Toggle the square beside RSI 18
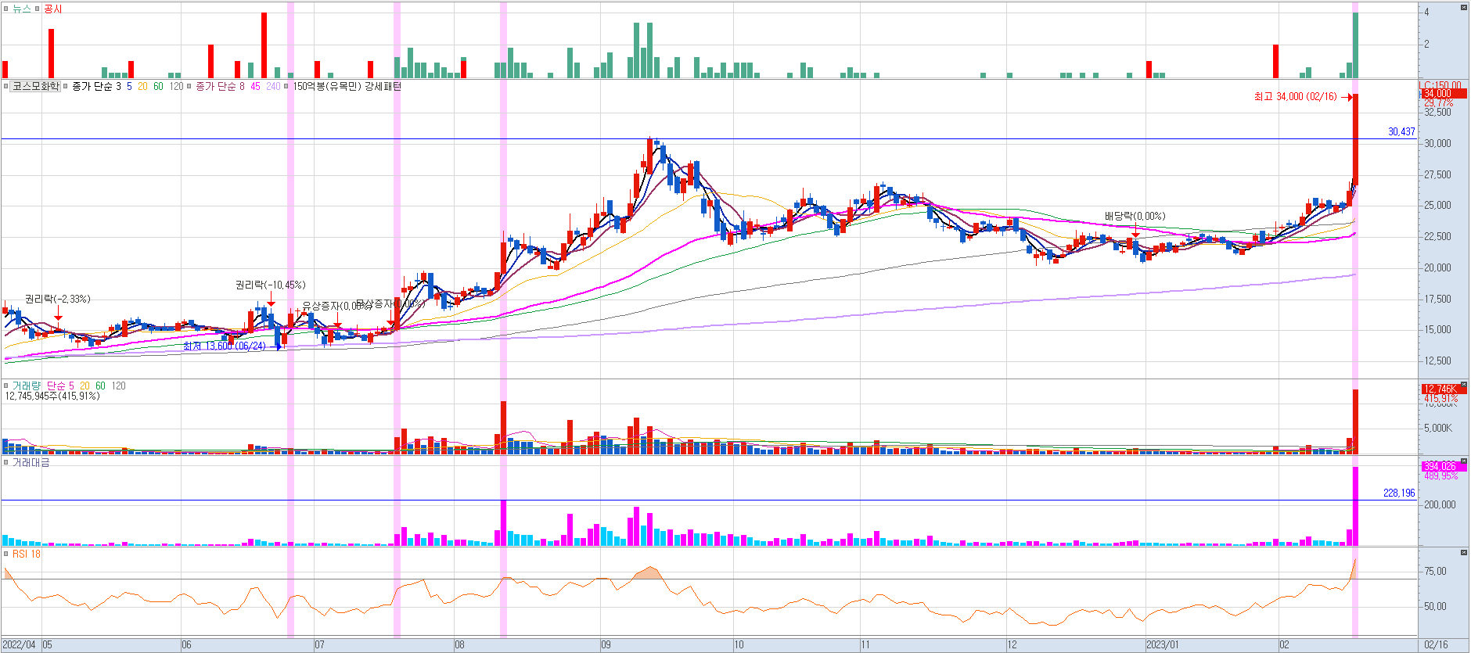The width and height of the screenshot is (1471, 653). click(x=5, y=554)
